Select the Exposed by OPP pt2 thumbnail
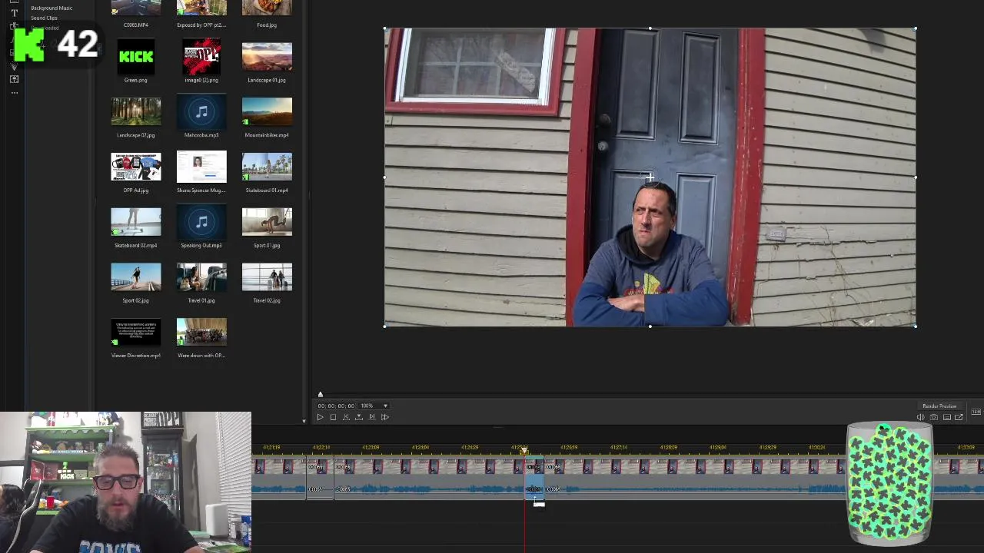This screenshot has height=553, width=984. [x=201, y=8]
